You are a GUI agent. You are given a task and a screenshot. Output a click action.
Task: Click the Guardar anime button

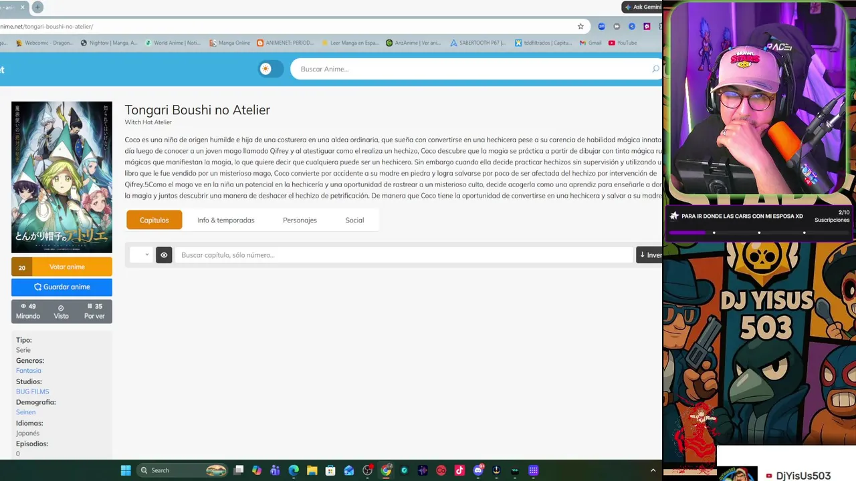pyautogui.click(x=62, y=287)
